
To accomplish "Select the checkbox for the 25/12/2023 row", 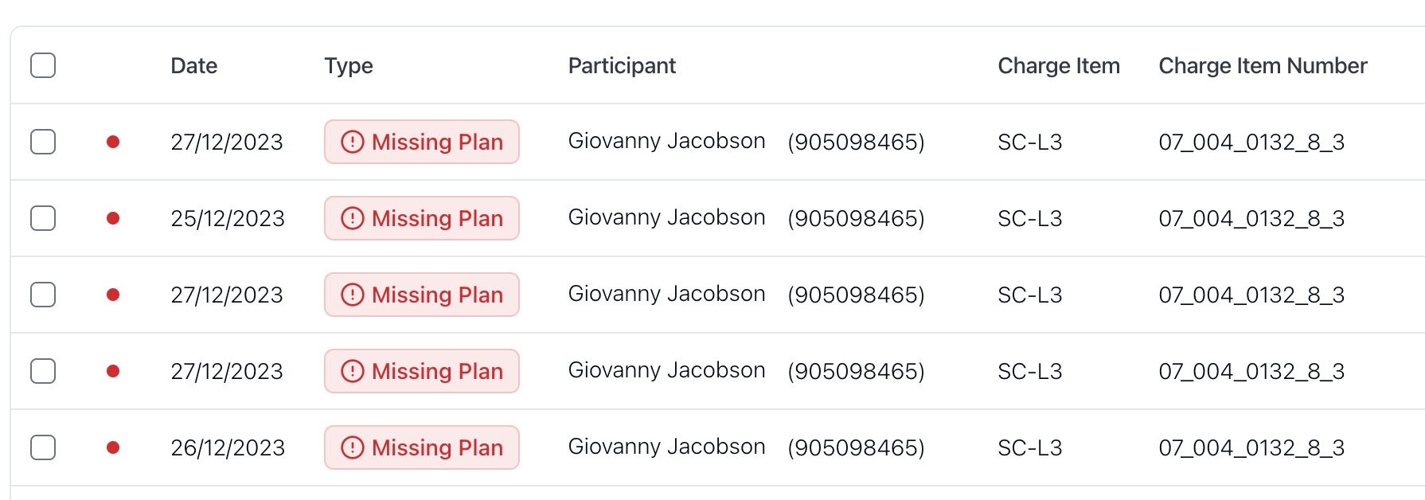I will [x=43, y=218].
